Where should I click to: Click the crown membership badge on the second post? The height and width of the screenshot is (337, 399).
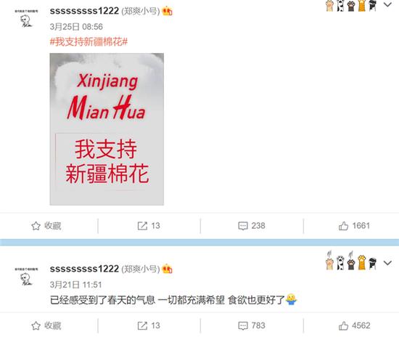point(167,269)
